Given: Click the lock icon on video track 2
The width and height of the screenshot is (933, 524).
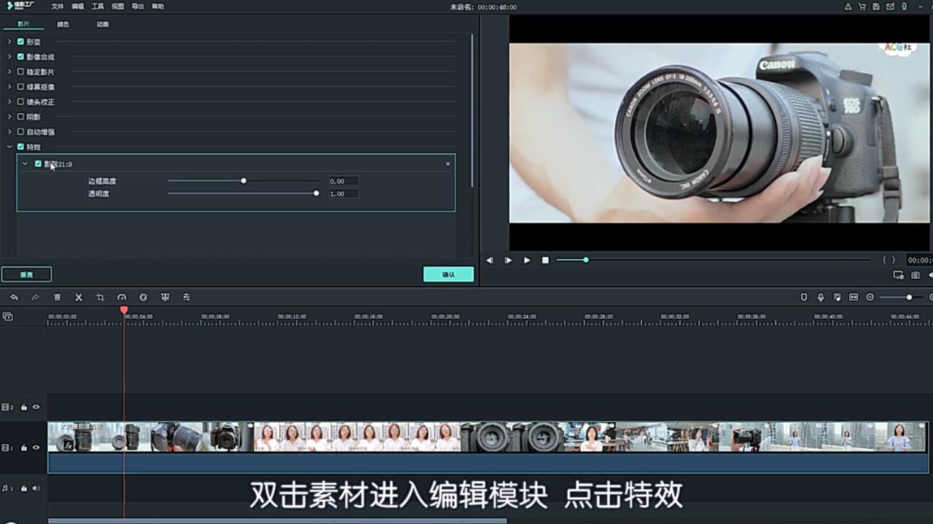Looking at the screenshot, I should (x=24, y=408).
